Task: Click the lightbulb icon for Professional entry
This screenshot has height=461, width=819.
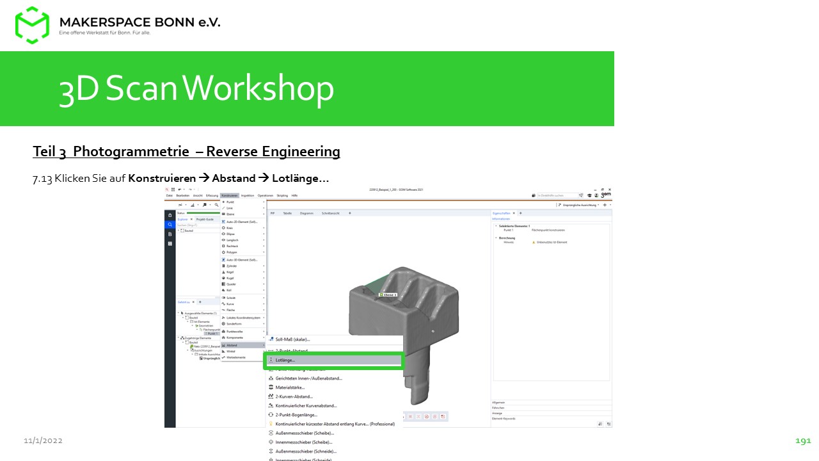Action: 271,424
